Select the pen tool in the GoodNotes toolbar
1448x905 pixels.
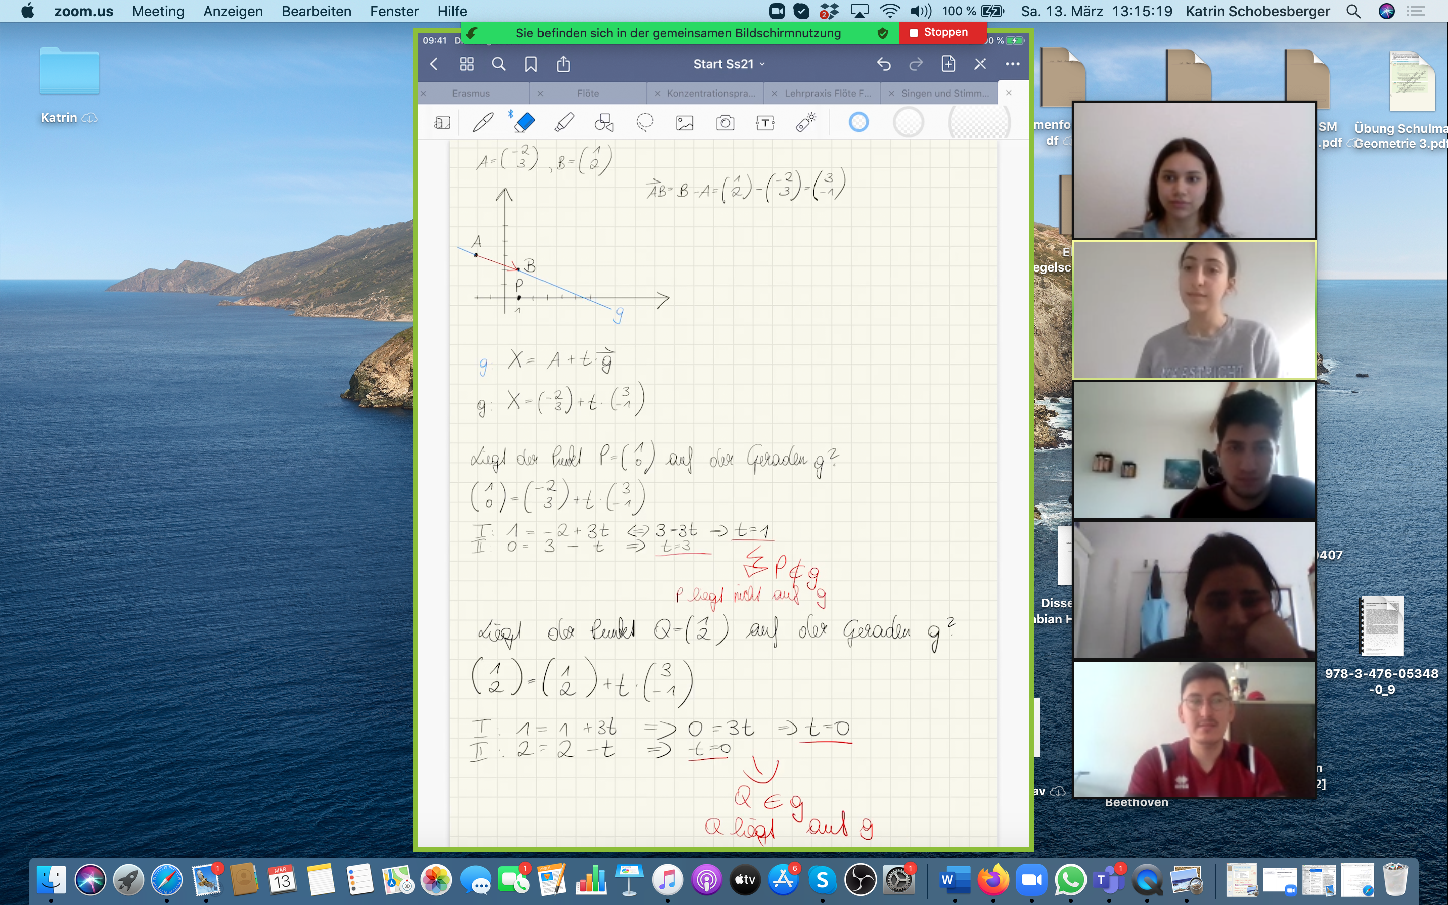[483, 123]
